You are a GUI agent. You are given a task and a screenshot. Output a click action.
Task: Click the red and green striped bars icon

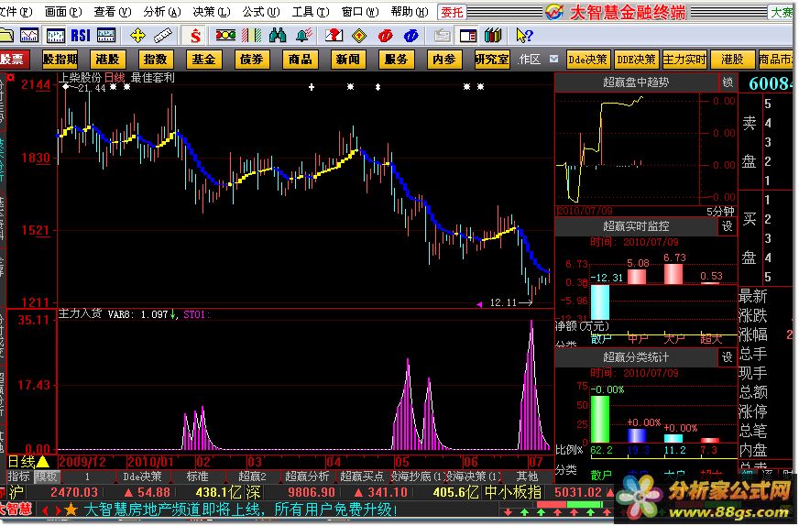[251, 35]
